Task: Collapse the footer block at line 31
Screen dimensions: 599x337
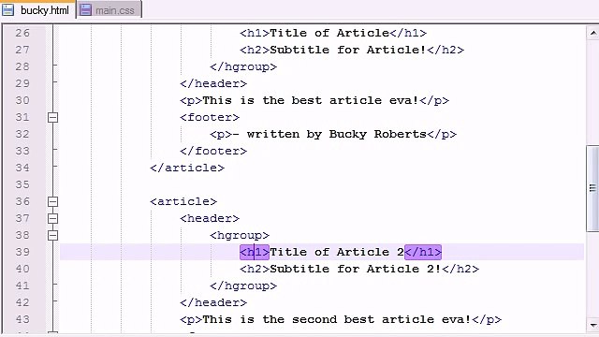Action: pyautogui.click(x=53, y=117)
